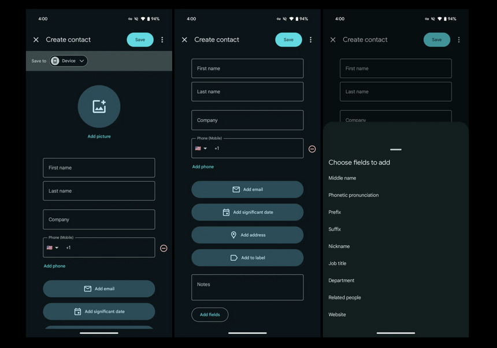Tap the Add address button with pin icon
This screenshot has height=348, width=497.
(x=247, y=235)
